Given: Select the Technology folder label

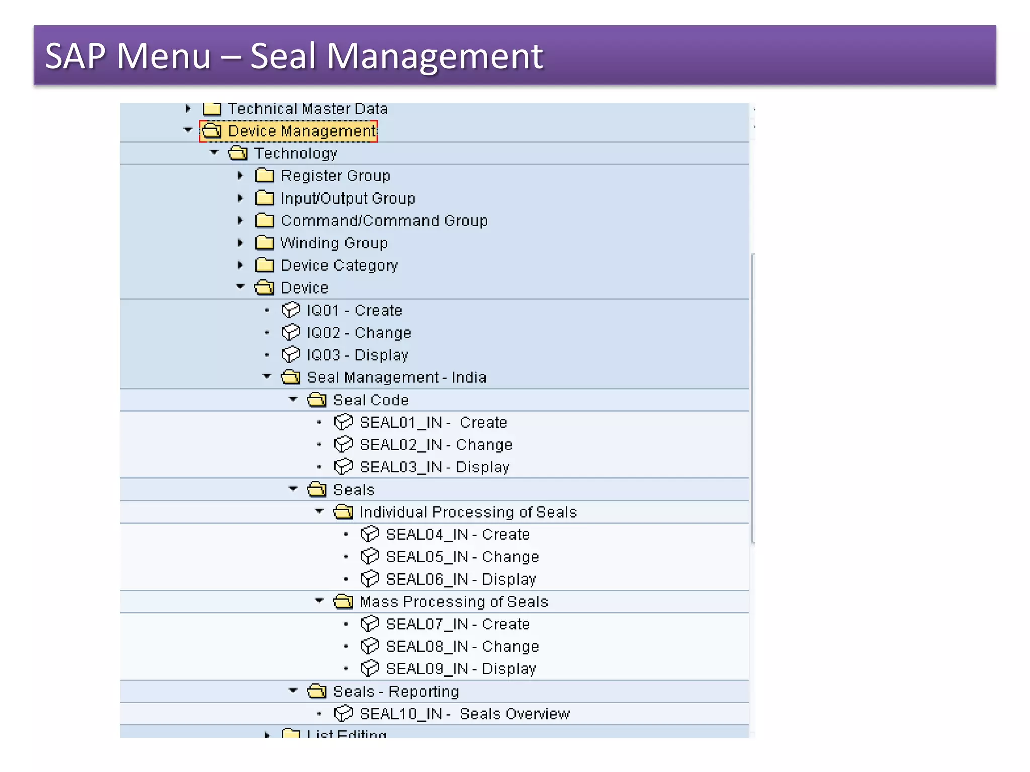Looking at the screenshot, I should click(296, 153).
